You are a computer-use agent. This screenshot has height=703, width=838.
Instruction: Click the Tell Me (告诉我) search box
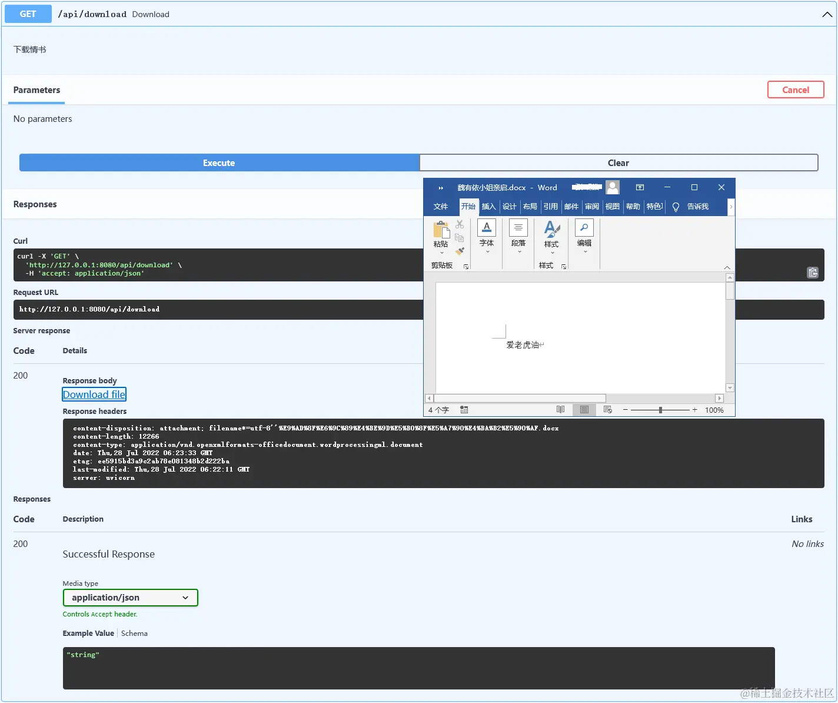tap(697, 207)
